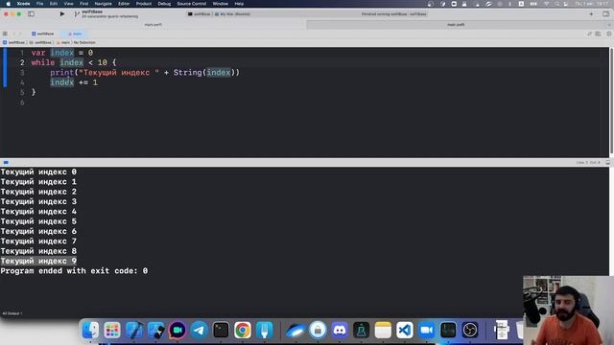
Task: Open the Apple menu
Action: pos(9,4)
